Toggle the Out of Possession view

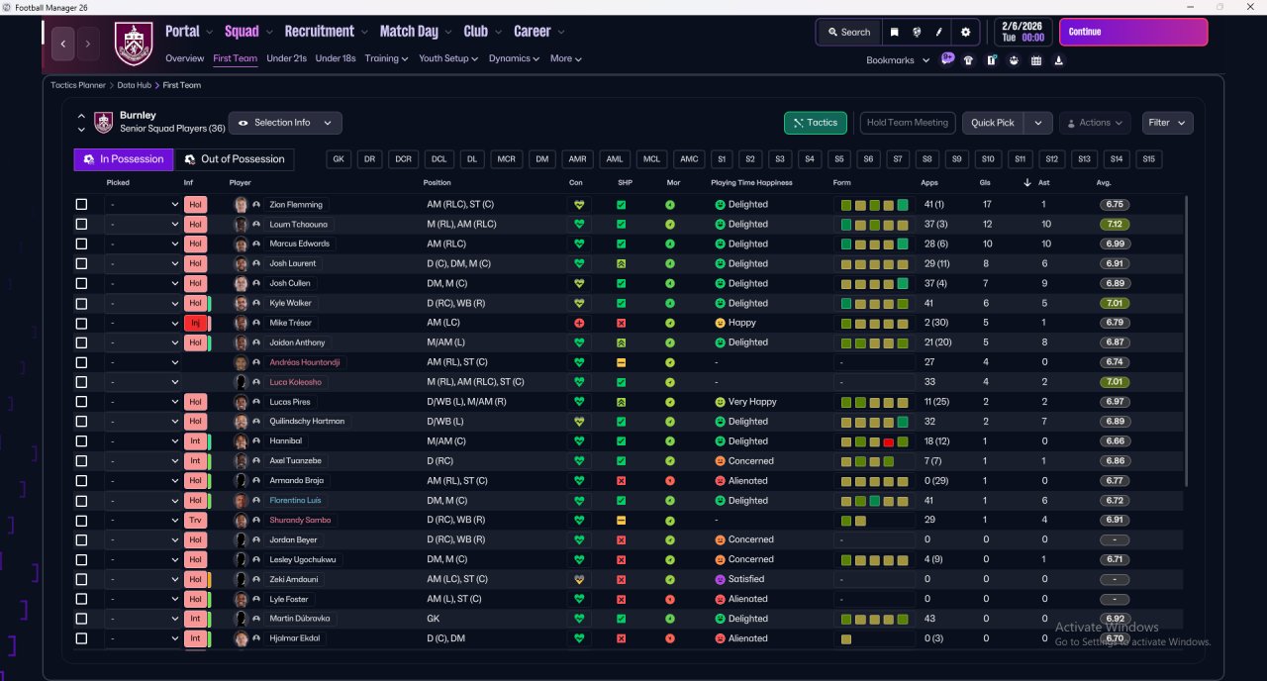point(235,159)
